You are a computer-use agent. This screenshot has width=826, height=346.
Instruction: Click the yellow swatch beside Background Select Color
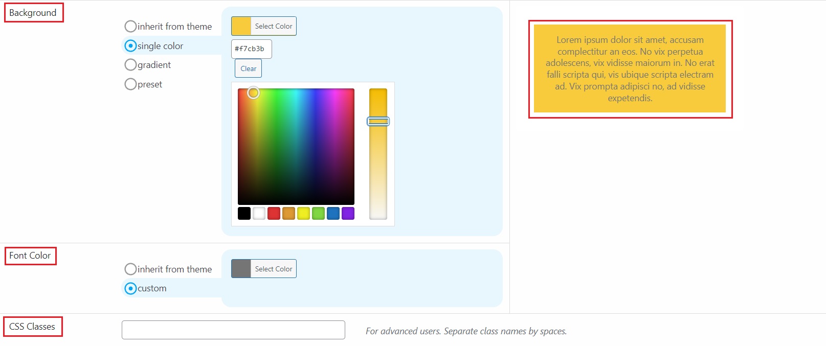point(241,26)
